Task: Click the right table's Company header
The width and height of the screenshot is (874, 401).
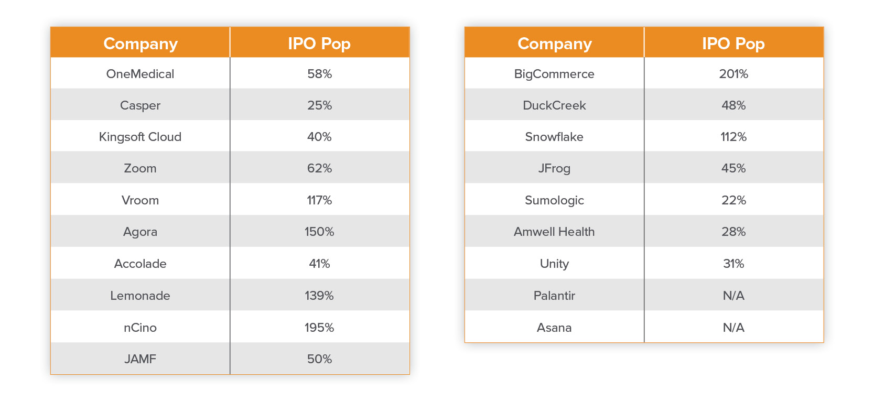Action: 555,44
